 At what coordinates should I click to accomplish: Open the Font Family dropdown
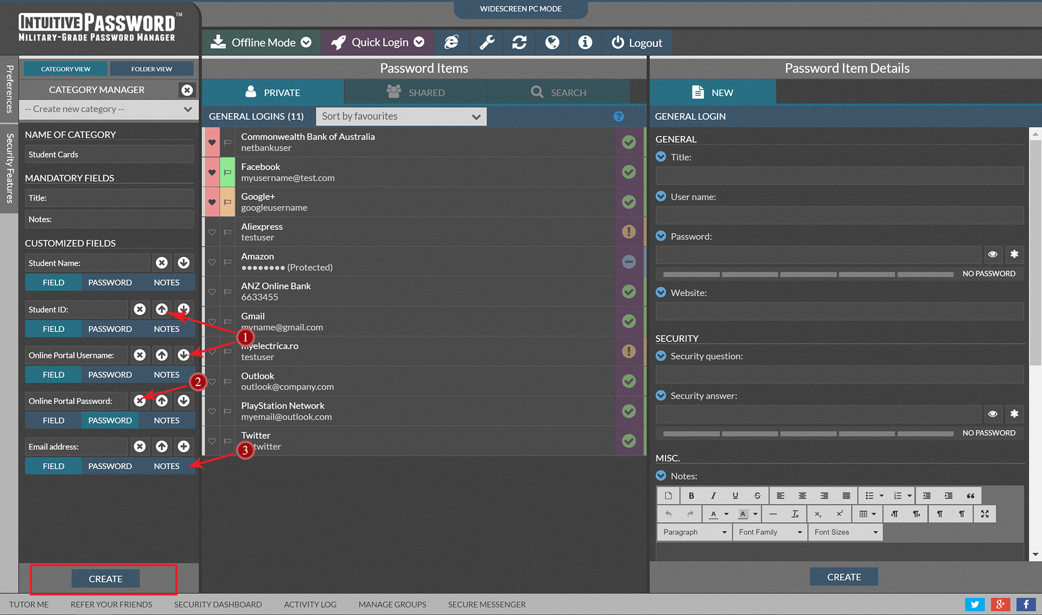(x=770, y=532)
